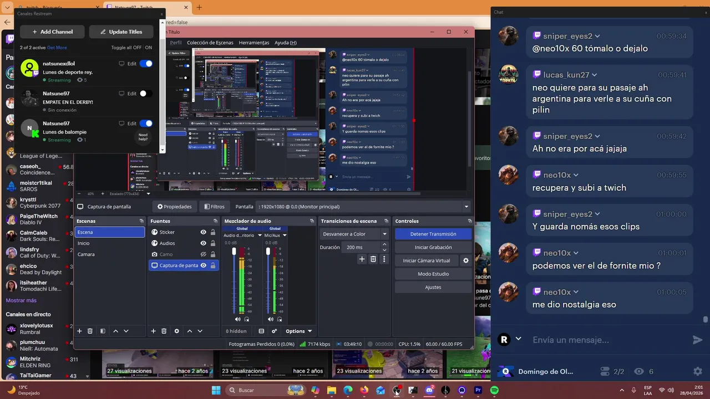Undock the Controles panel float icon
Screen dimensions: 710x399
470,221
